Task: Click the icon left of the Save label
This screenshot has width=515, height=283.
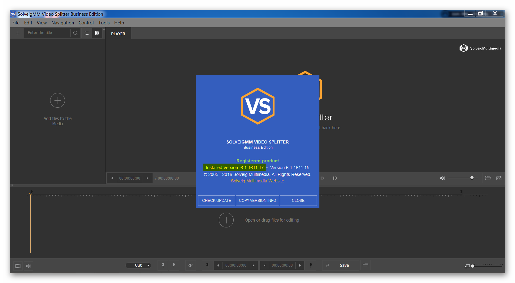Action: (327, 265)
